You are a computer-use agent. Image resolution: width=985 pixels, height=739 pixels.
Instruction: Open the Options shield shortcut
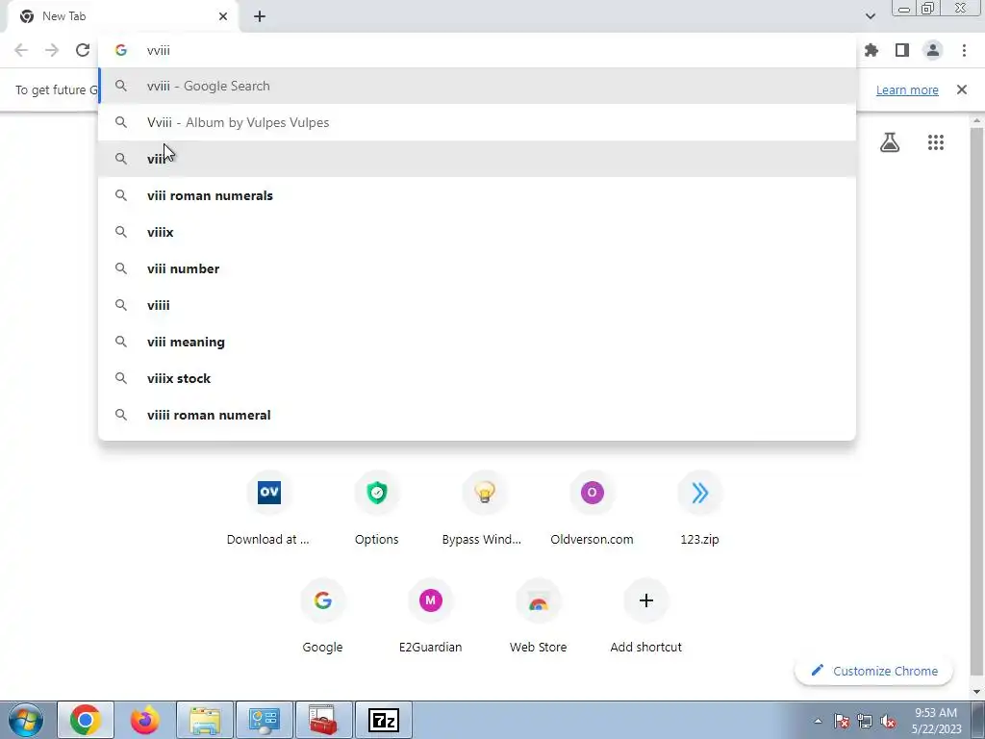(x=377, y=508)
